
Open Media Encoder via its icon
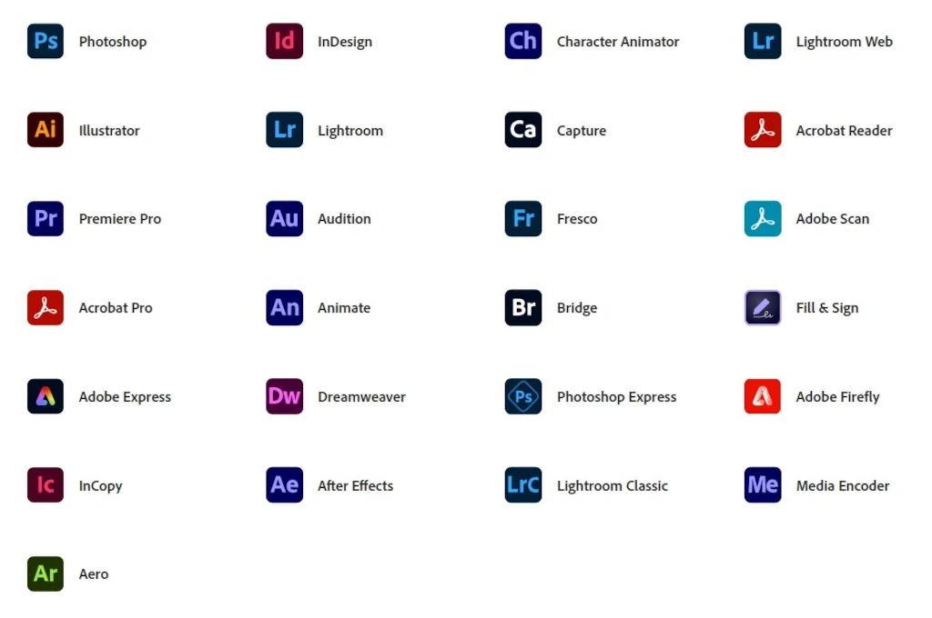tap(761, 485)
